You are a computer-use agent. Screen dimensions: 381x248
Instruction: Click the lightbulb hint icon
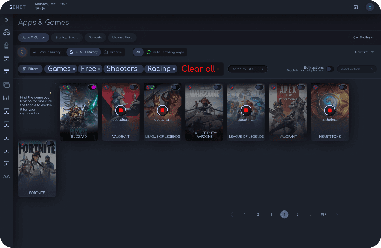pos(22,52)
